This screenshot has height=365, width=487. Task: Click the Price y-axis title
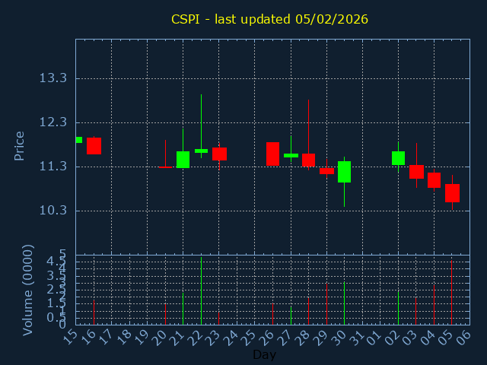point(20,145)
